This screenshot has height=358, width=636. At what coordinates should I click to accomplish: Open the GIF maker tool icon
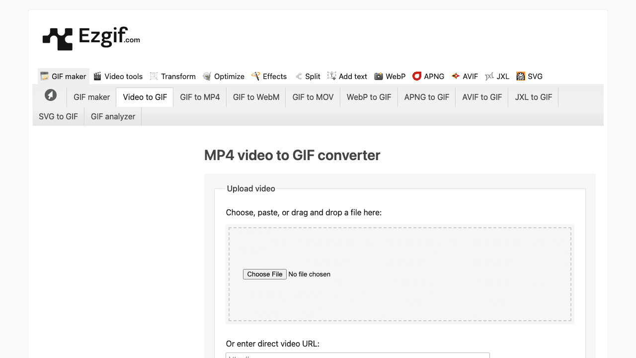[x=45, y=76]
